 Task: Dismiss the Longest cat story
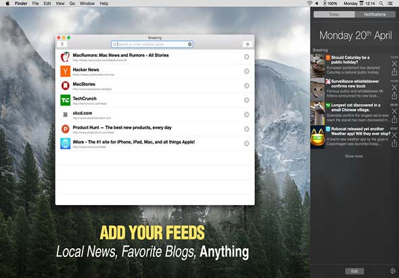tap(394, 111)
